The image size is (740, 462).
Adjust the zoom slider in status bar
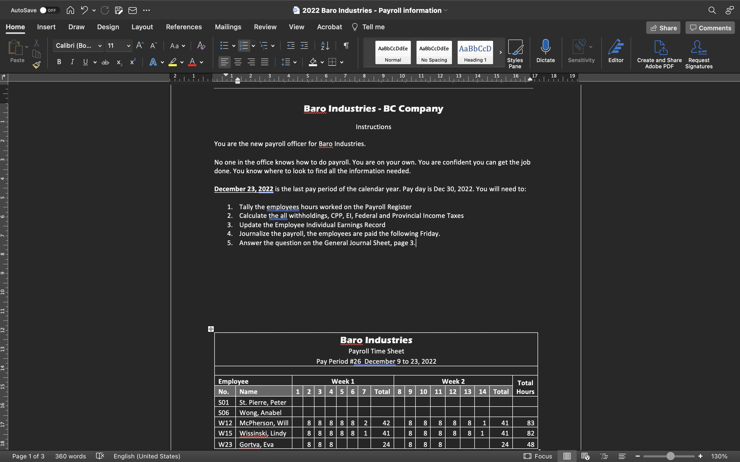pos(670,456)
